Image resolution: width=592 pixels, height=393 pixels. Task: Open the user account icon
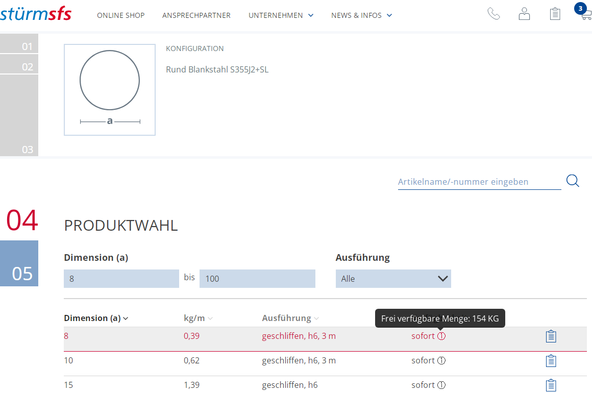pos(524,14)
